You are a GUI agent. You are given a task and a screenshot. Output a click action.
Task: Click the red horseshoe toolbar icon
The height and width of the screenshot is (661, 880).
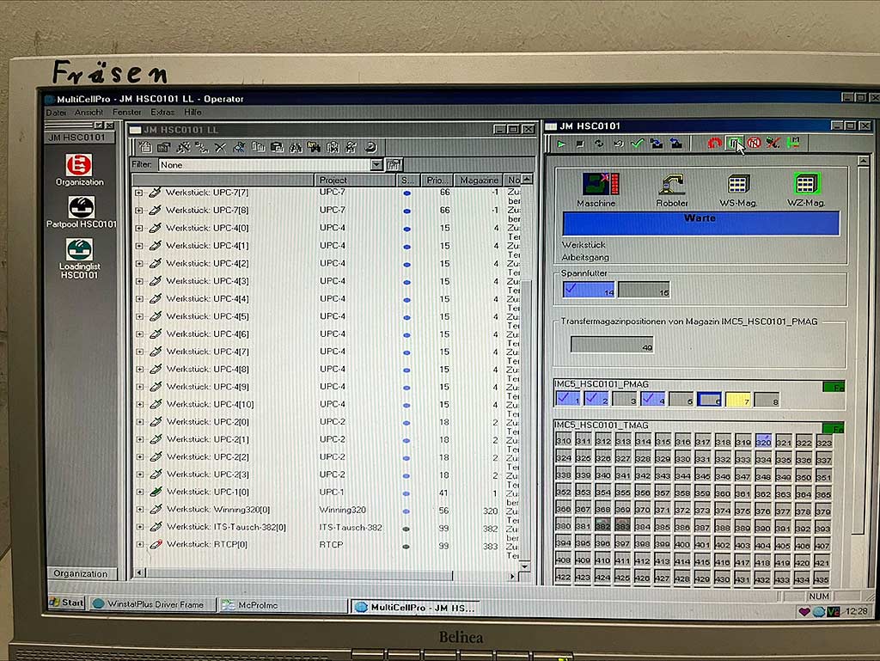714,143
